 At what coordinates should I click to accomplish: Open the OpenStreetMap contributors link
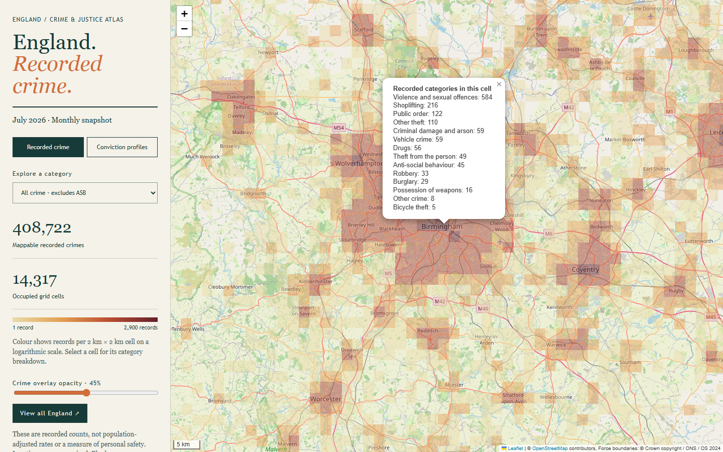[550, 448]
